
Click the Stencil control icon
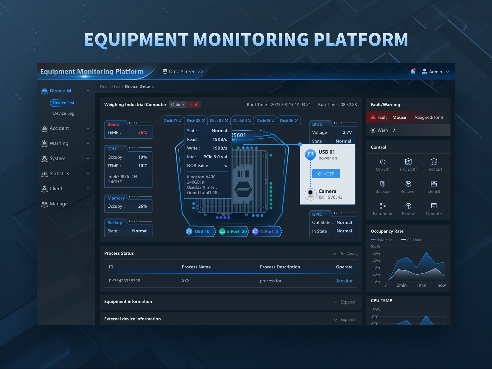[x=434, y=187]
